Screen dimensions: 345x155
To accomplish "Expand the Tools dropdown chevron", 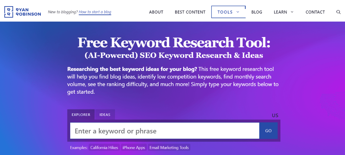I will pos(238,12).
